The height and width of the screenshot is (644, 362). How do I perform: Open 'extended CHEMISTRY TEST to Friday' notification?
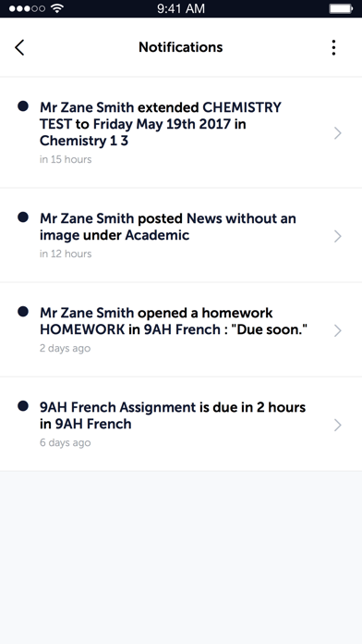(x=181, y=132)
